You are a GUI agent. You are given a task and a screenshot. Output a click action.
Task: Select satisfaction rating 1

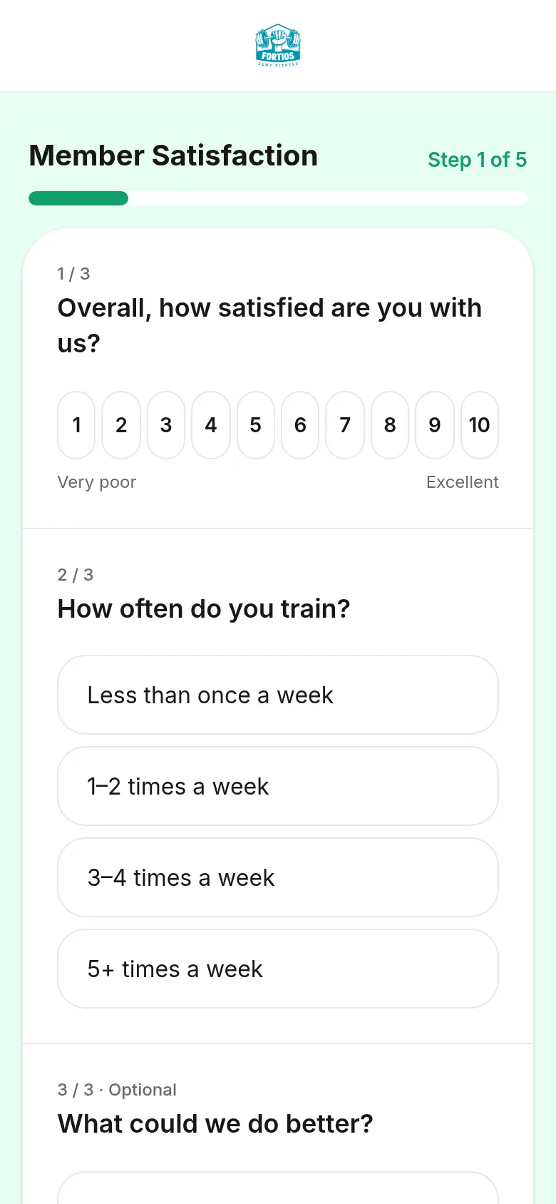tap(76, 425)
